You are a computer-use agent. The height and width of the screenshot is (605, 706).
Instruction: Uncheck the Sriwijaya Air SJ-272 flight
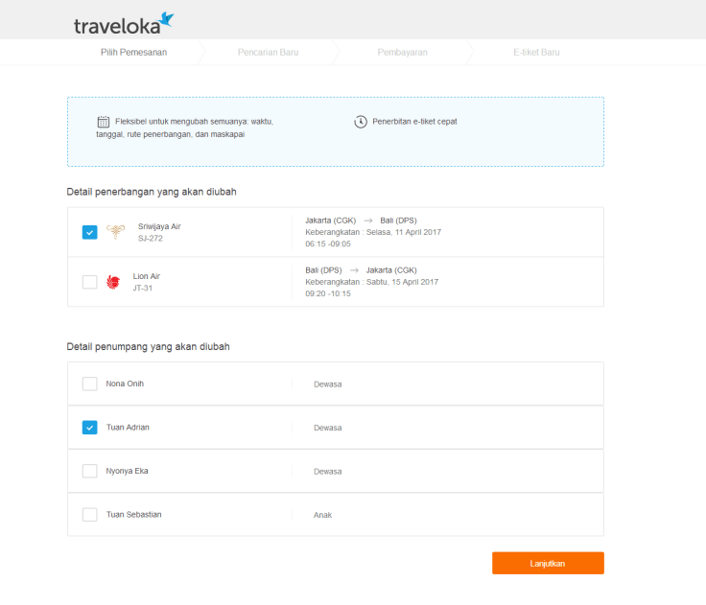89,232
